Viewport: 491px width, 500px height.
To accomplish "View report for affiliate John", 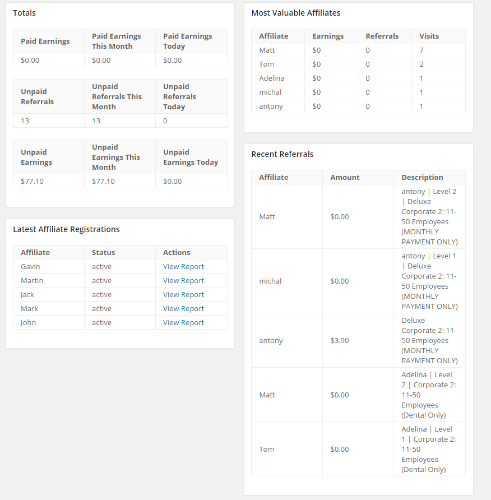I will [183, 322].
